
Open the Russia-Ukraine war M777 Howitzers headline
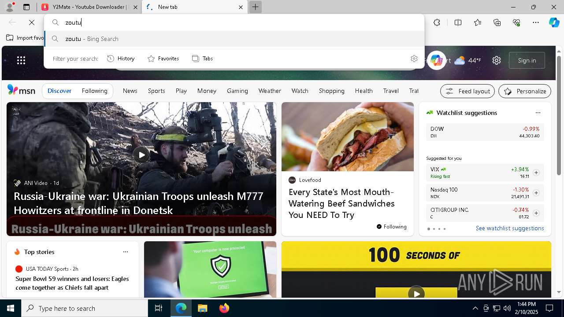(138, 203)
